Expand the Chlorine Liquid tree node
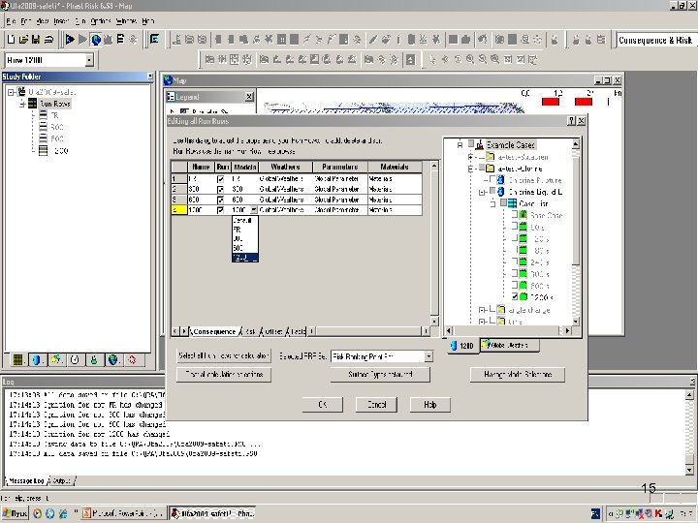The image size is (698, 523). coord(482,193)
